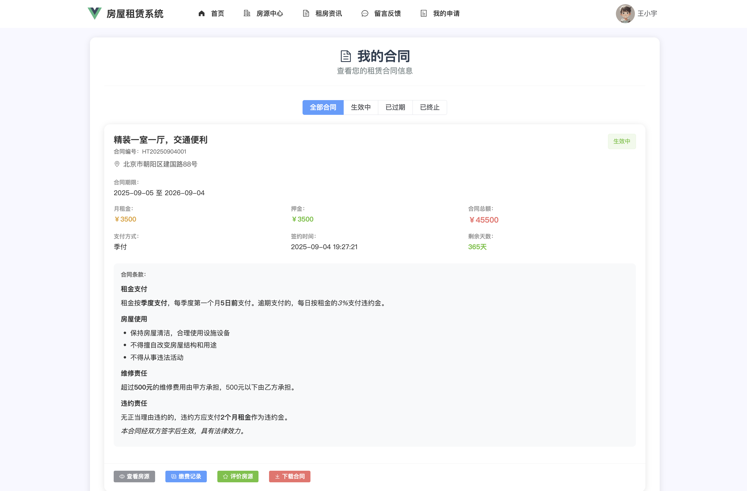This screenshot has height=491, width=747.
Task: Click the home icon beside 首页
Action: [x=202, y=13]
